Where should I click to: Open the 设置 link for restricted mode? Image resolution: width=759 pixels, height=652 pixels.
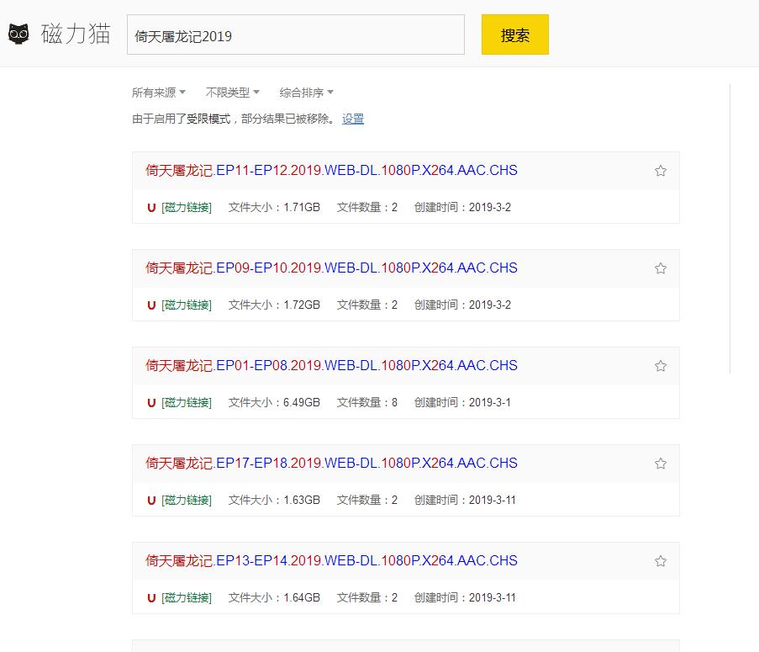click(x=353, y=119)
